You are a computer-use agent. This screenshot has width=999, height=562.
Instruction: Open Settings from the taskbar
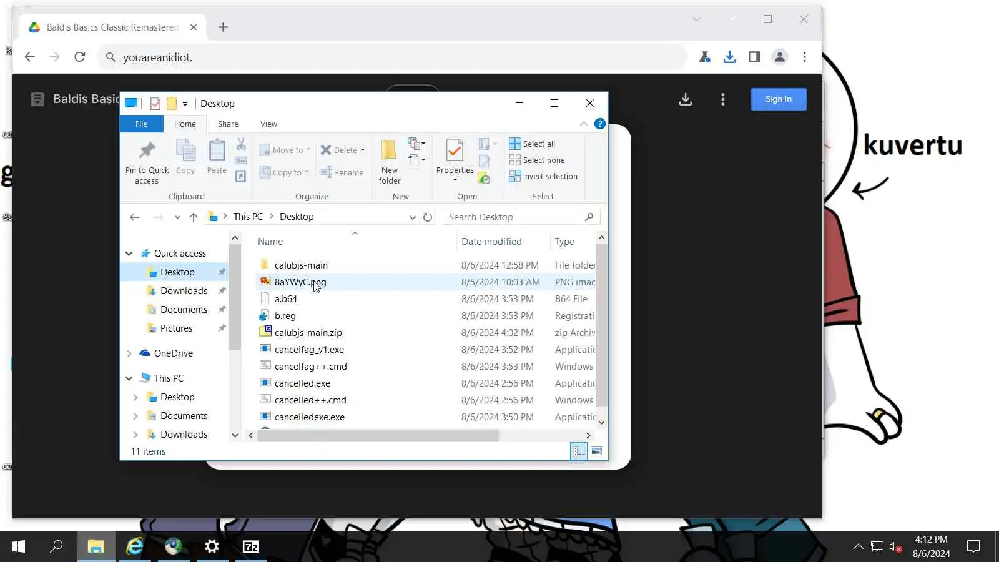[x=212, y=546]
